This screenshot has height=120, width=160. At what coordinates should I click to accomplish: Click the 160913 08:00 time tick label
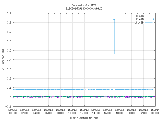point(60,111)
